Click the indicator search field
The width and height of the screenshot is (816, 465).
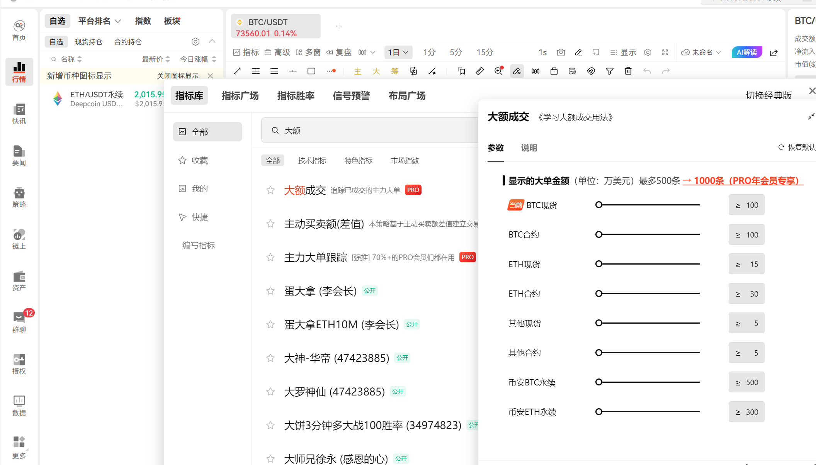[x=370, y=131]
